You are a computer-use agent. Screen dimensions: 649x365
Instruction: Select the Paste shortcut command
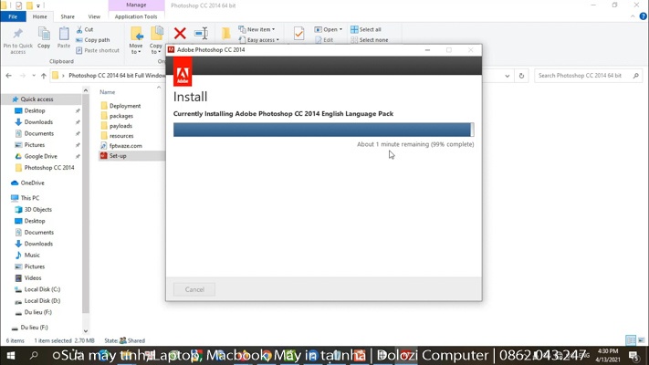tap(98, 50)
